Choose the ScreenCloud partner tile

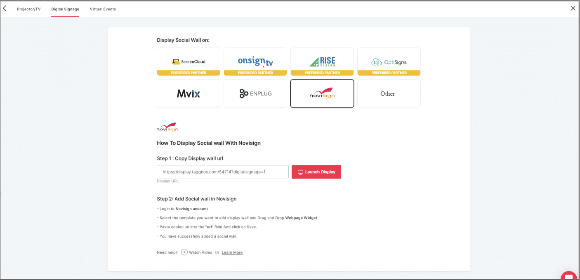189,61
